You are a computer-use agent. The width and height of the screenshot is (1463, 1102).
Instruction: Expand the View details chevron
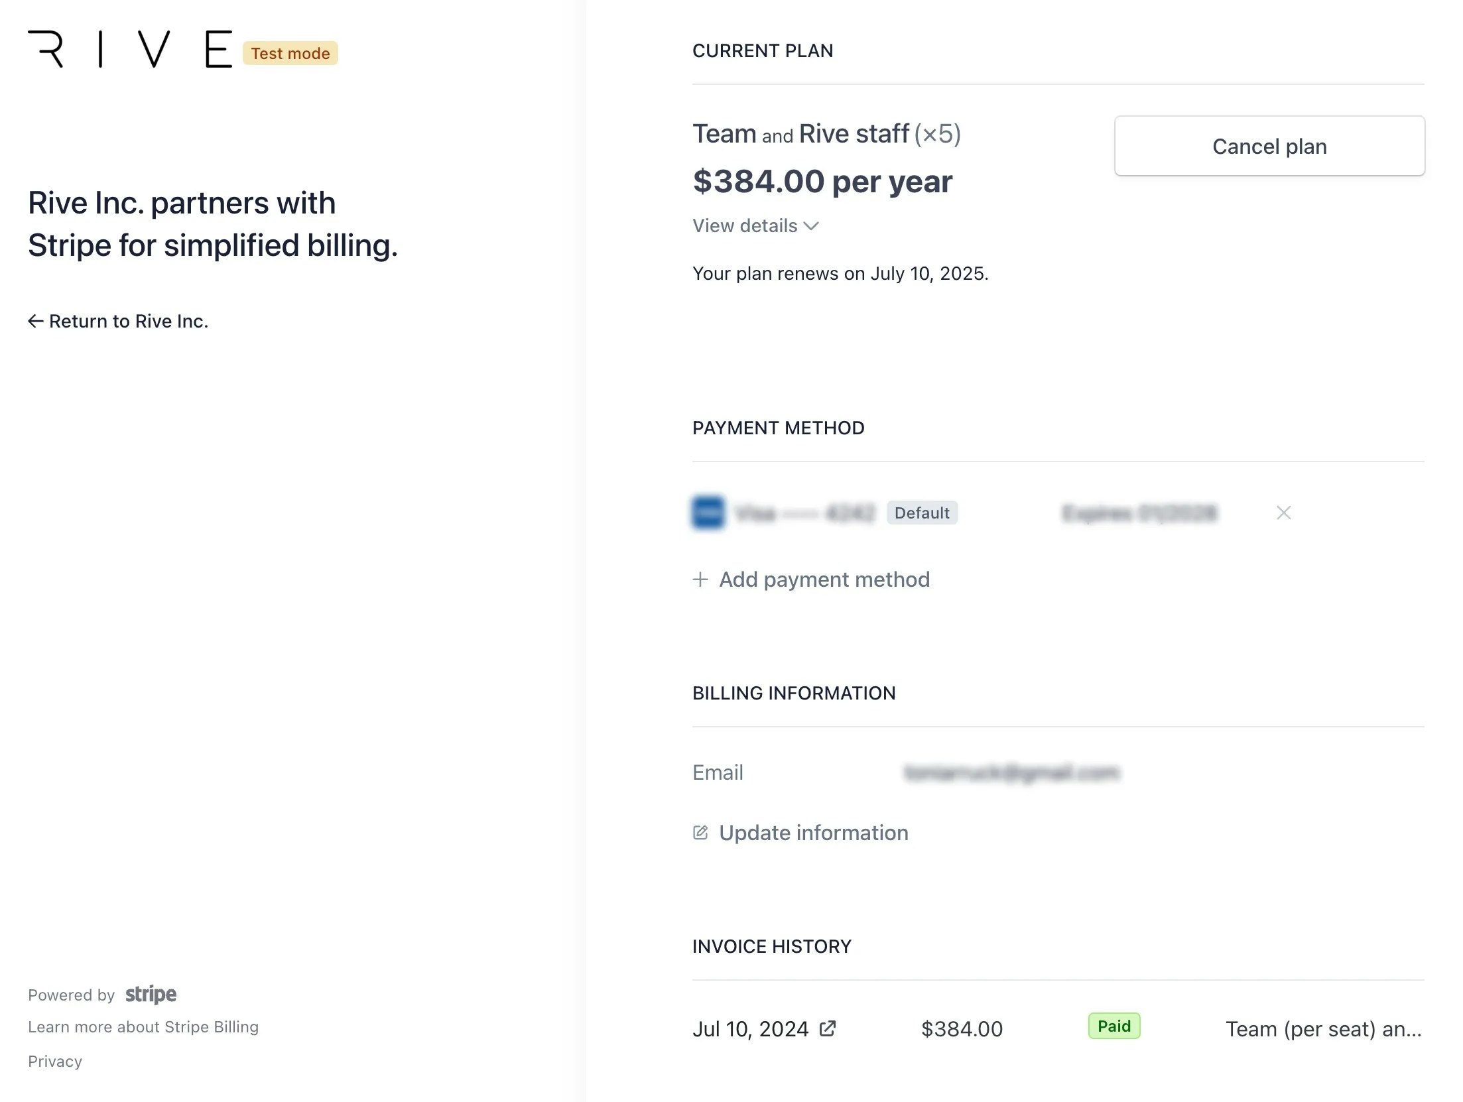tap(811, 226)
